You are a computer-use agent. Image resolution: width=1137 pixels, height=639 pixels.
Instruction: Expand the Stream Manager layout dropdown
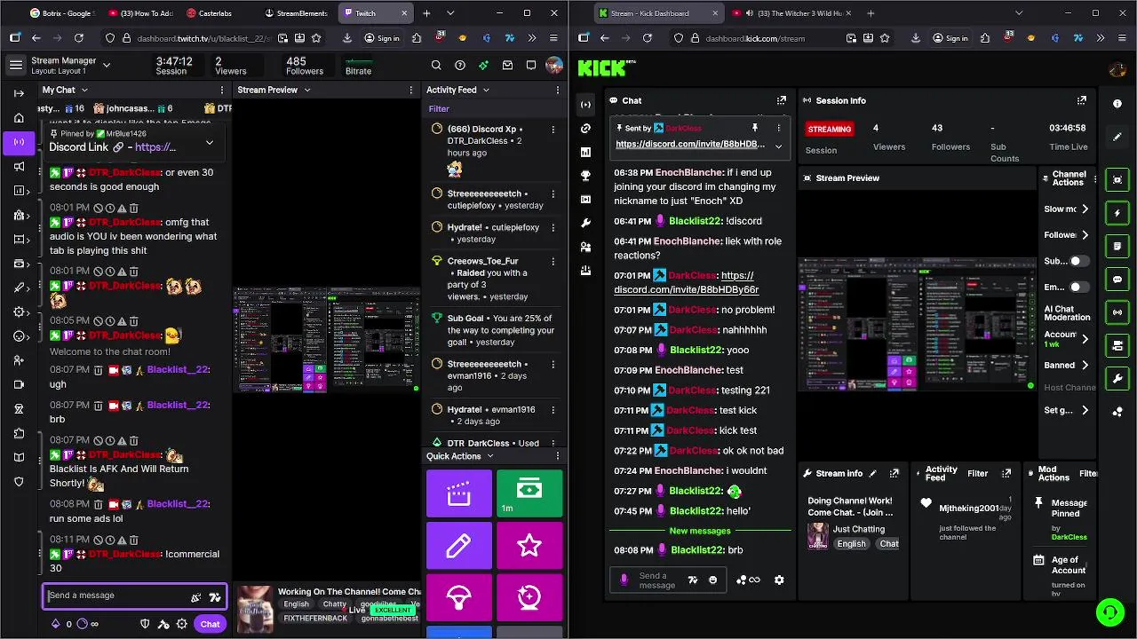pyautogui.click(x=107, y=65)
